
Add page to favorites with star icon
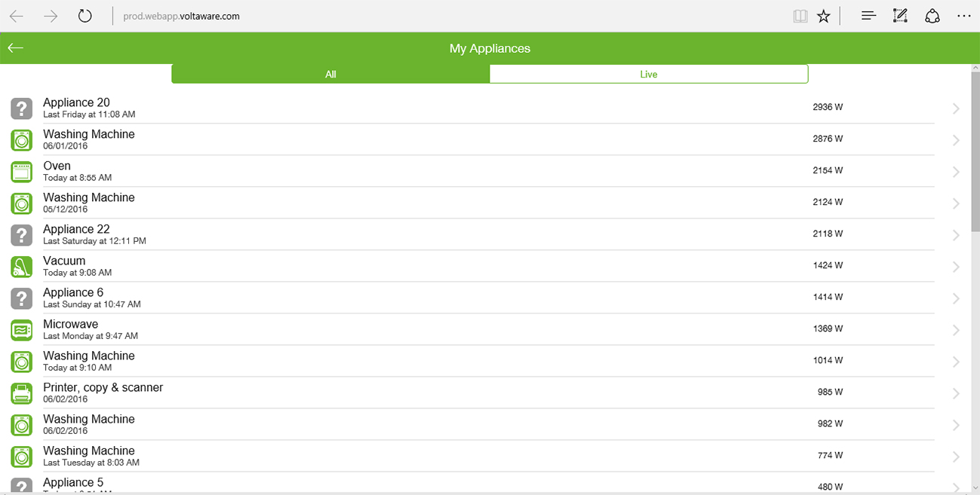point(824,16)
